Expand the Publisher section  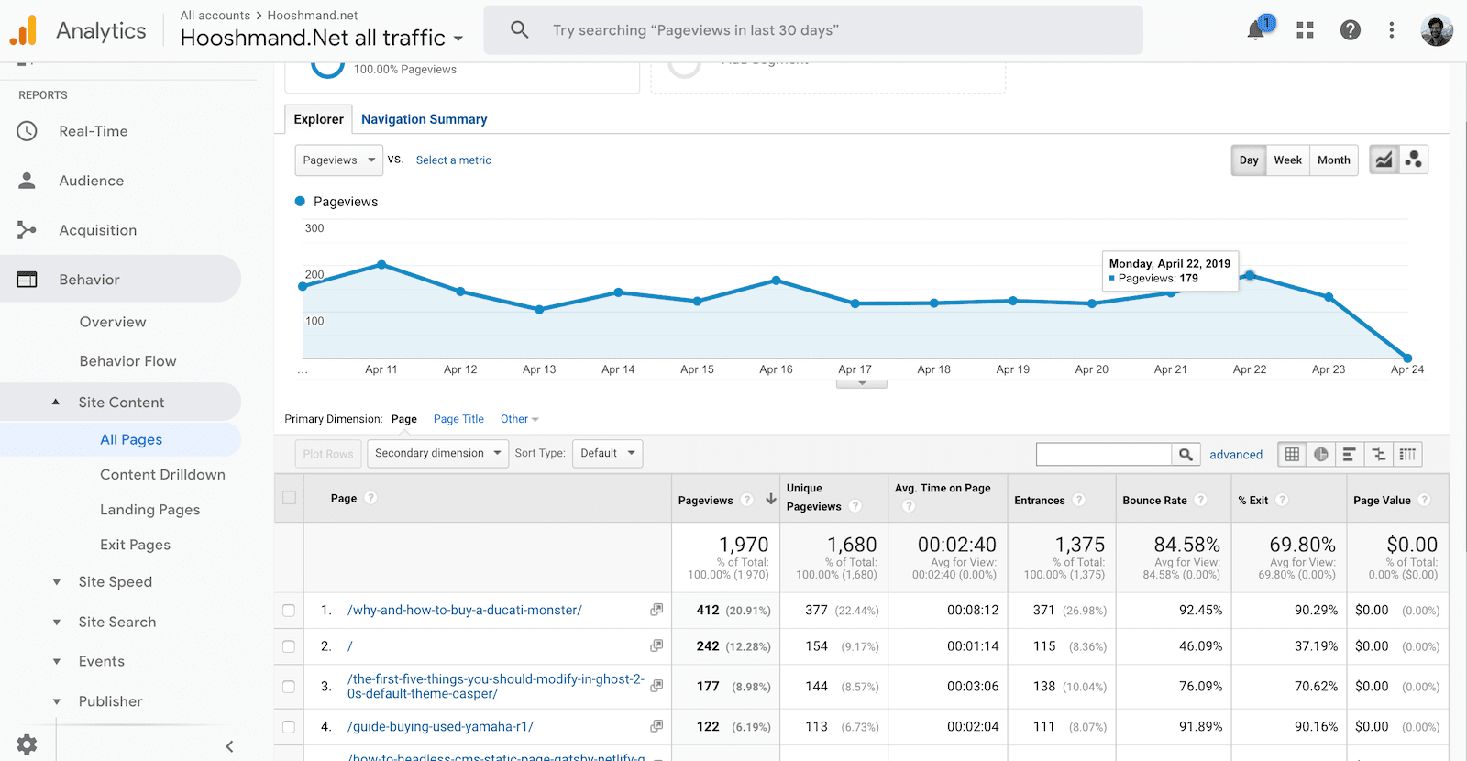(x=56, y=701)
